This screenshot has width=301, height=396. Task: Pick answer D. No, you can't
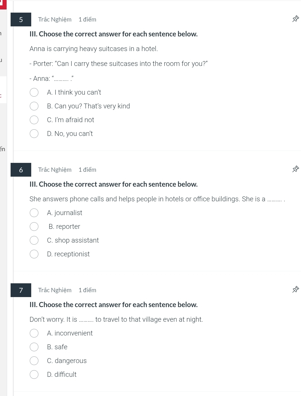34,134
